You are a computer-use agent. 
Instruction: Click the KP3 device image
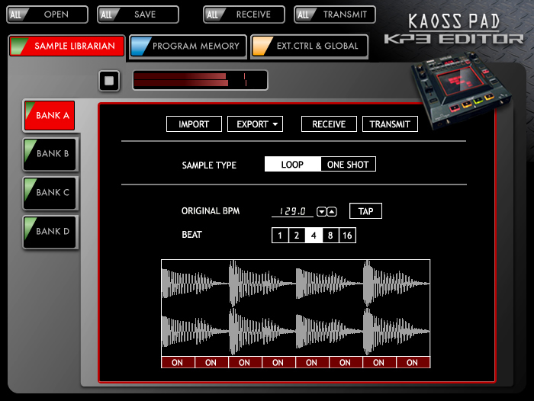[x=462, y=90]
